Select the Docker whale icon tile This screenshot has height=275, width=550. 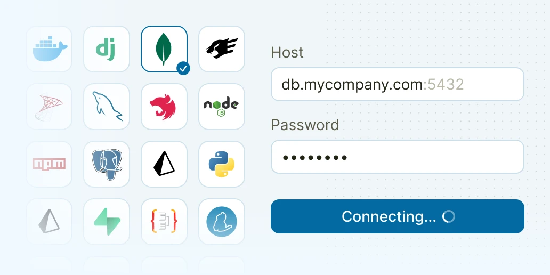pyautogui.click(x=49, y=49)
